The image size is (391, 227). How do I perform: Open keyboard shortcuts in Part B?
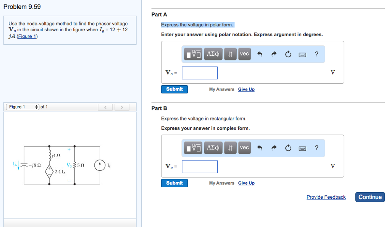(x=302, y=148)
